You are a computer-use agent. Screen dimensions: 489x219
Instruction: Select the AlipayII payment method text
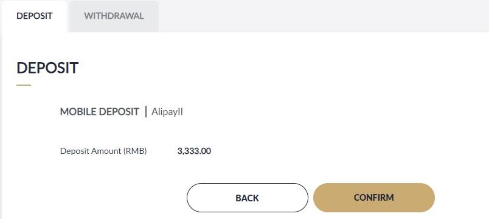pos(167,112)
